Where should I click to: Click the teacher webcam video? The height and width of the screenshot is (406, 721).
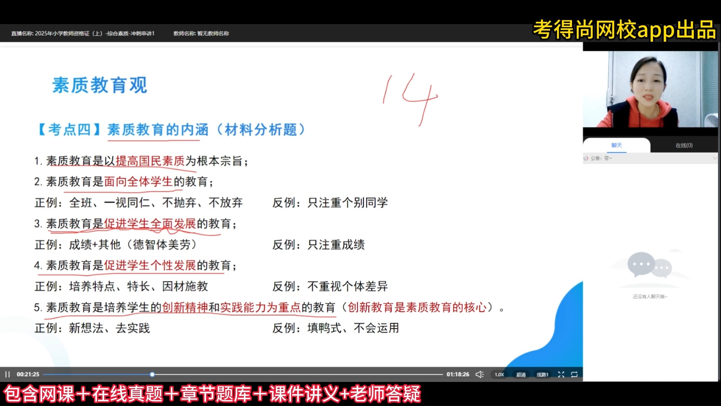650,89
